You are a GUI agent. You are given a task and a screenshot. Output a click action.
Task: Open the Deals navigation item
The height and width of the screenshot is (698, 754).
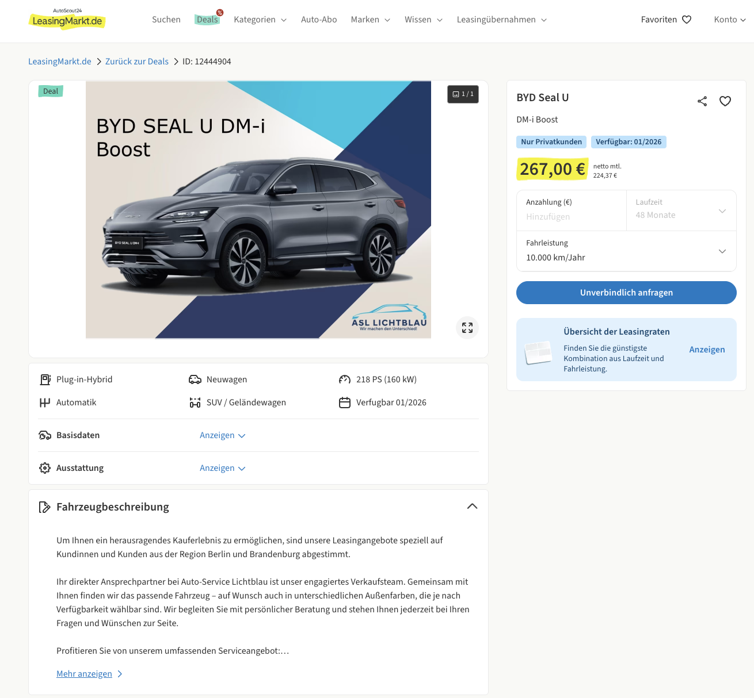click(207, 20)
